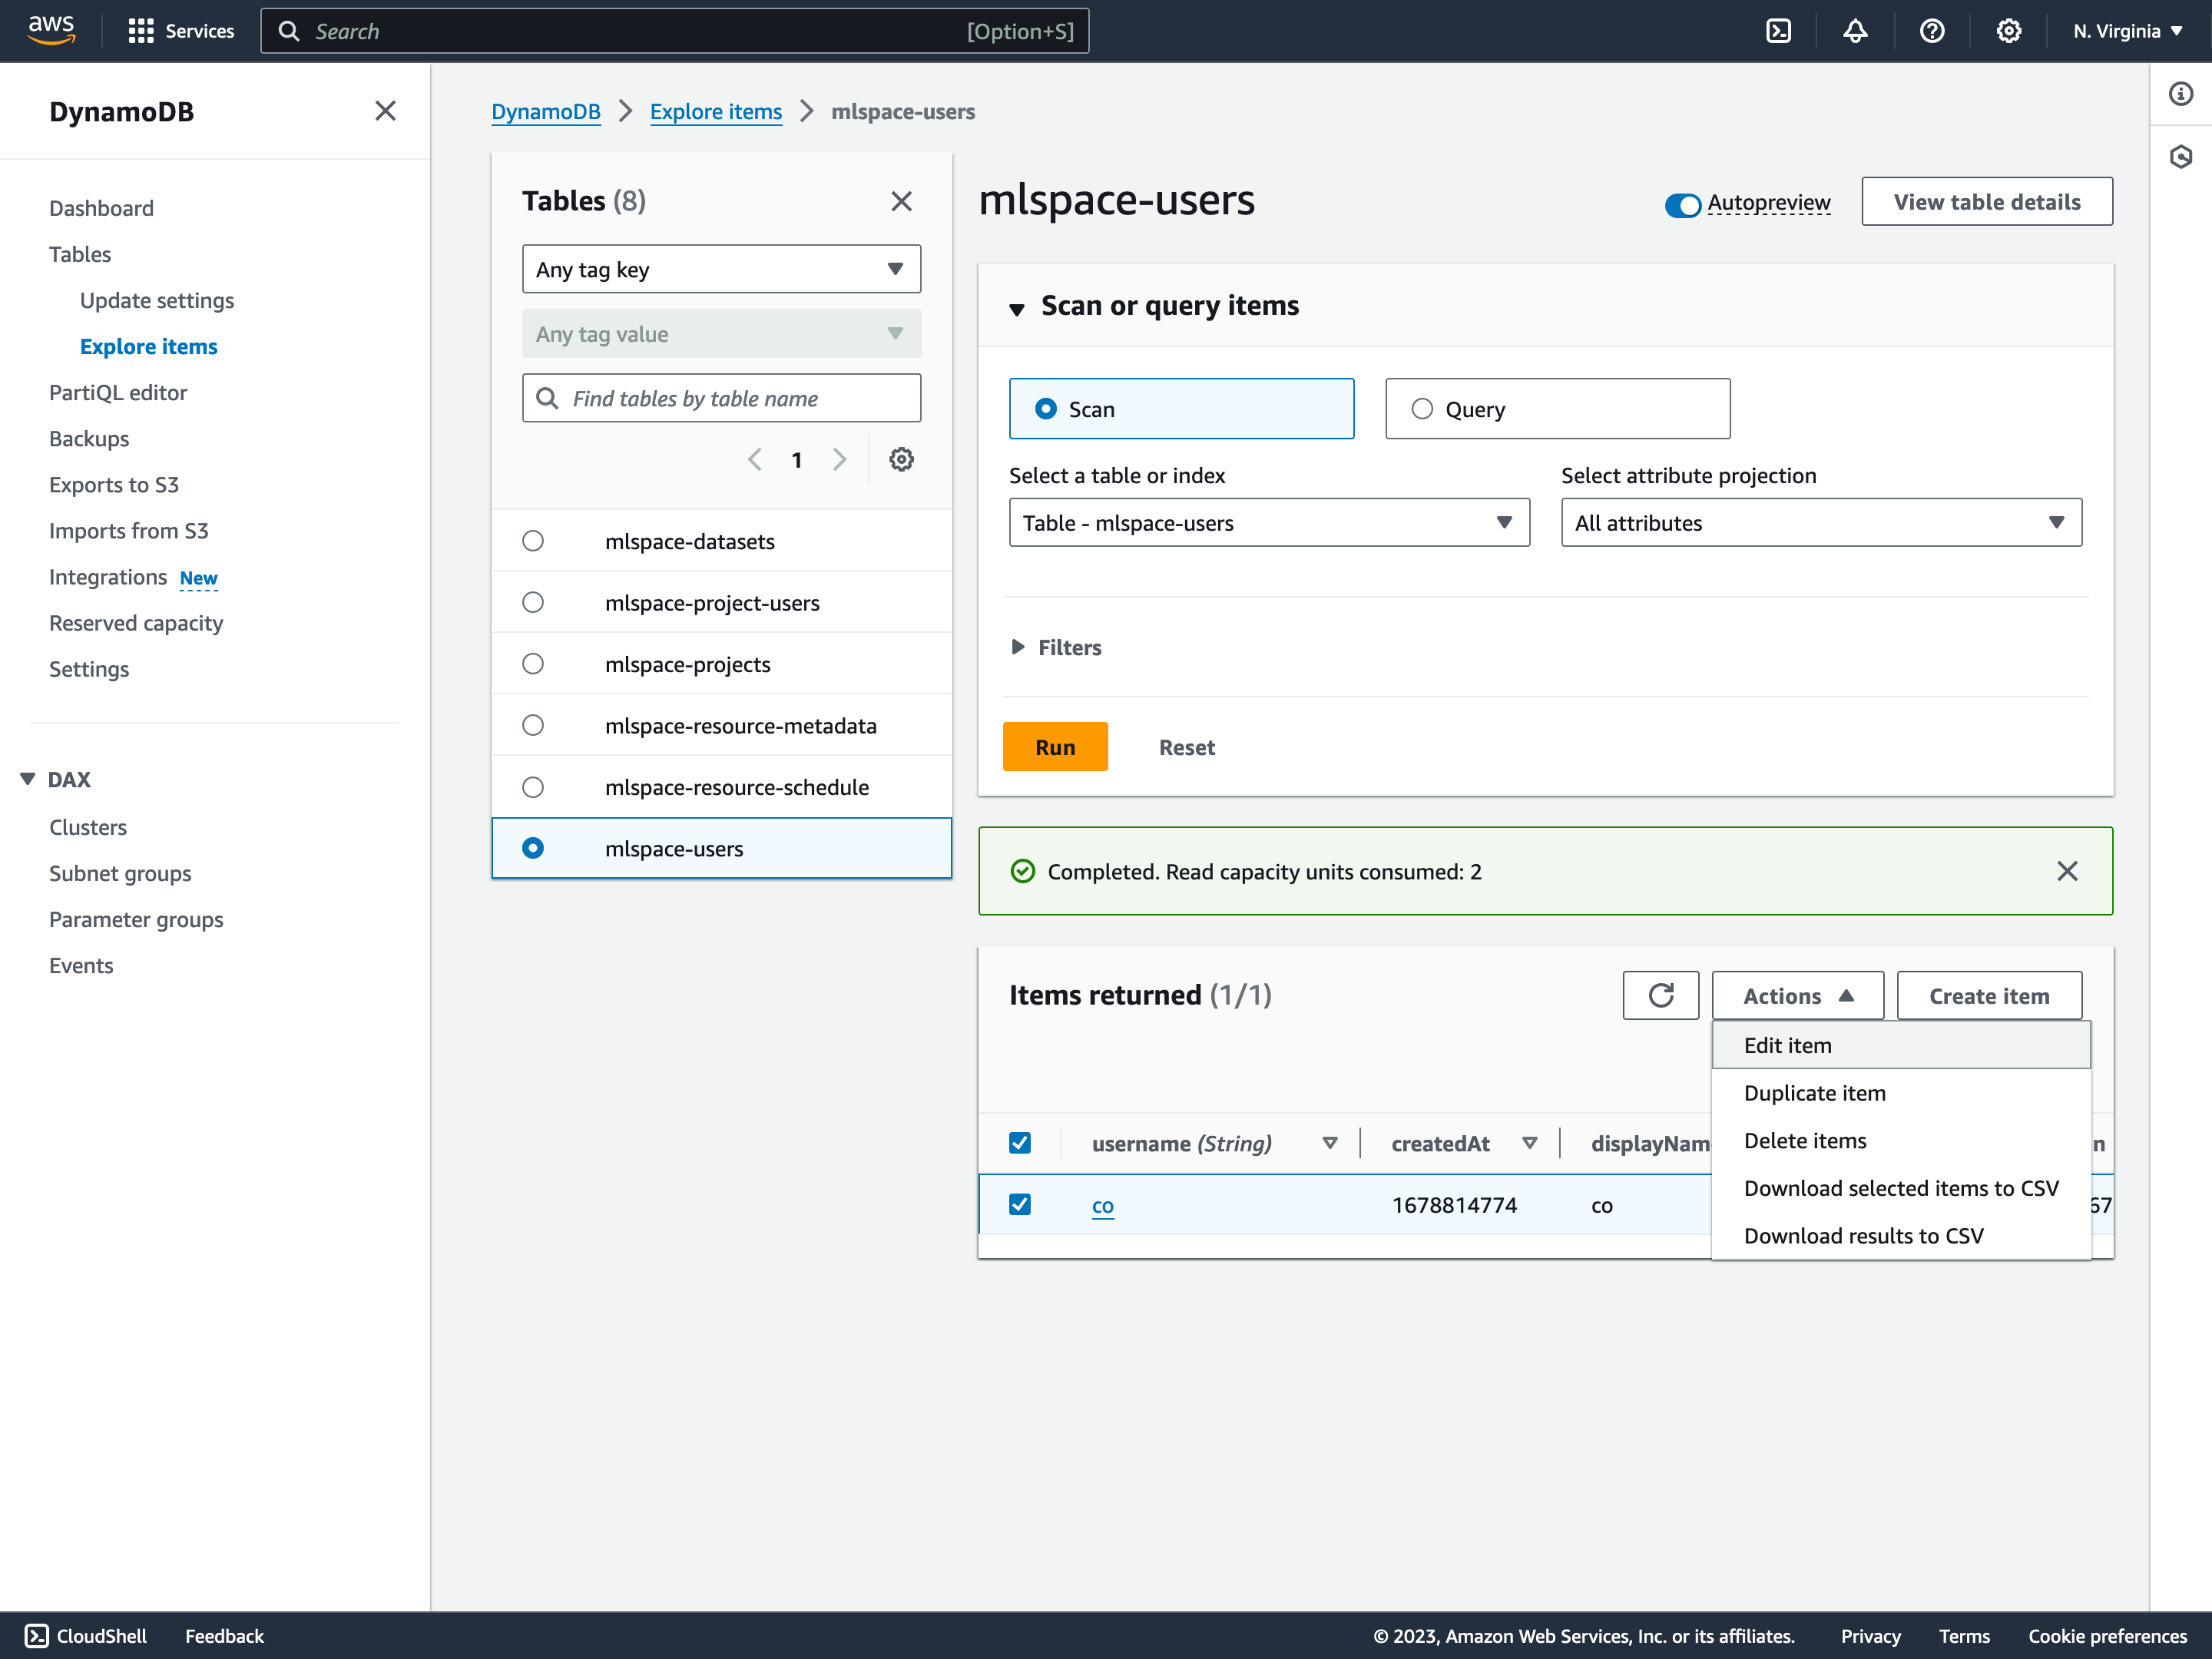Open Backups in sidebar
This screenshot has width=2212, height=1659.
point(89,438)
